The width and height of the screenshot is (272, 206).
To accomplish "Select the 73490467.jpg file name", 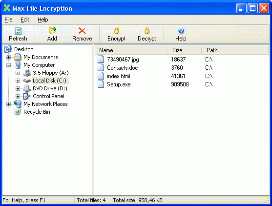I will 123,60.
